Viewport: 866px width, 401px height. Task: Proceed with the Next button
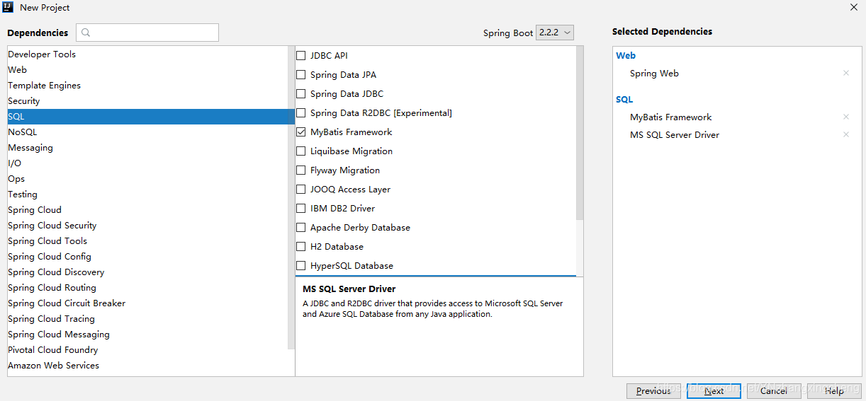click(x=714, y=390)
